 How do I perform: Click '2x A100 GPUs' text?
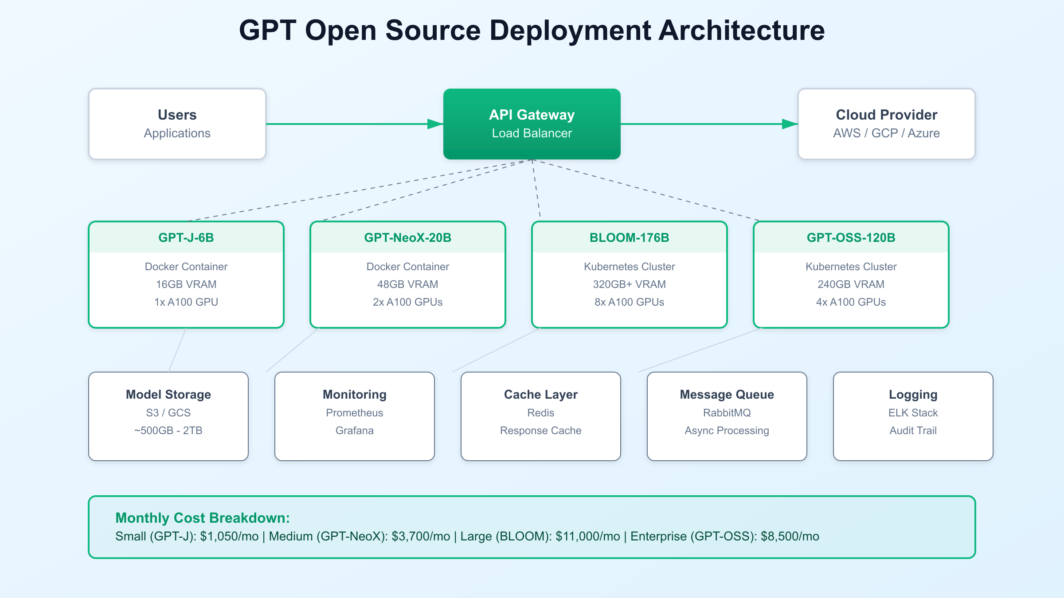[x=408, y=302]
